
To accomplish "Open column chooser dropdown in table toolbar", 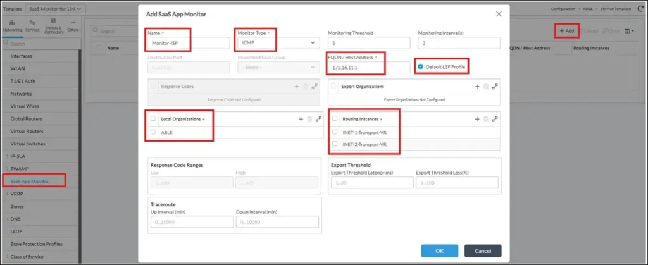I will click(x=630, y=31).
